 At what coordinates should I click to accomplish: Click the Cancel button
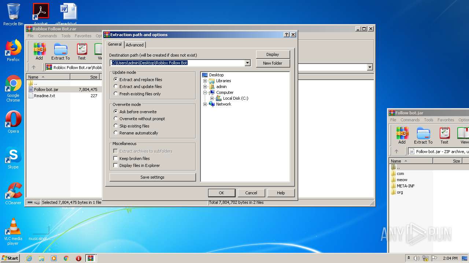tap(251, 193)
